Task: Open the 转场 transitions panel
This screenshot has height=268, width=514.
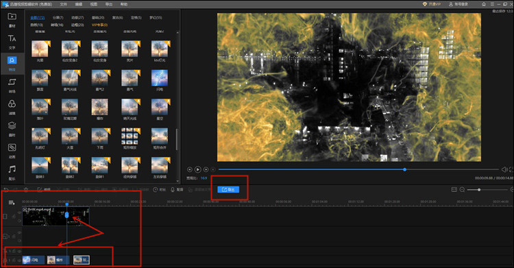Action: (12, 85)
